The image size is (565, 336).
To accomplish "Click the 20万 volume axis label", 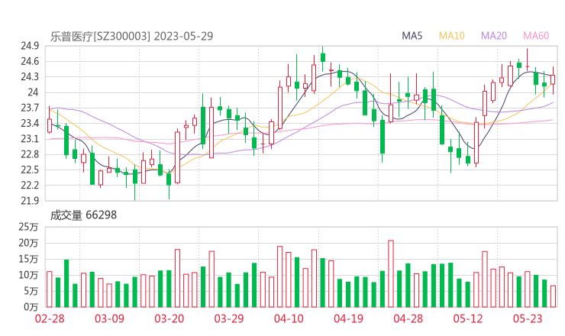I will pyautogui.click(x=28, y=244).
